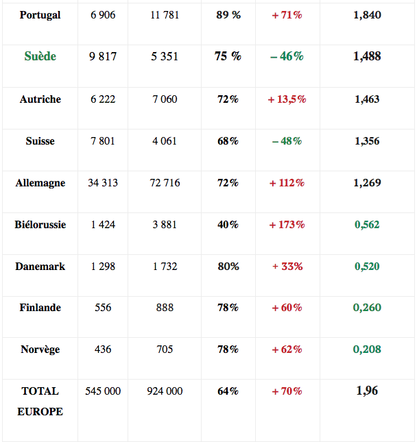
Task: Click the 545 000 total value
Action: (x=103, y=391)
